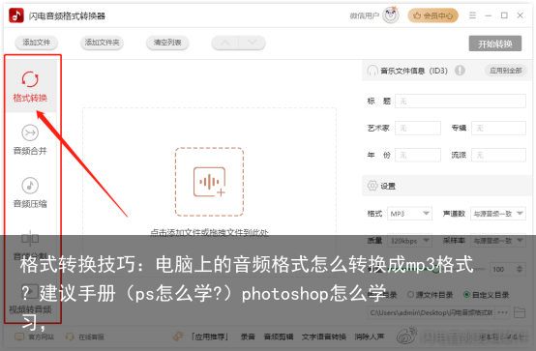
Task: Select the 源文件目录 radio button
Action: click(411, 294)
